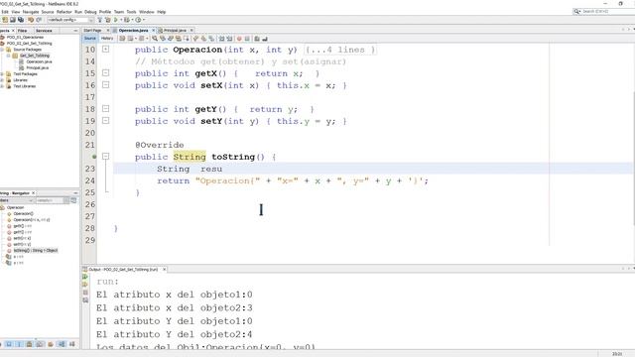Viewport: 635px width, 357px height.
Task: Click the Stop Macro Recording icon
Action: (x=247, y=39)
